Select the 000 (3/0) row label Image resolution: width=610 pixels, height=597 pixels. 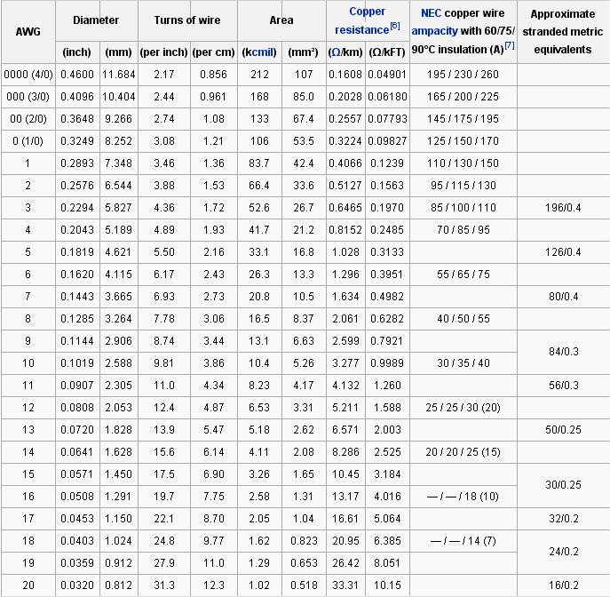pyautogui.click(x=28, y=97)
